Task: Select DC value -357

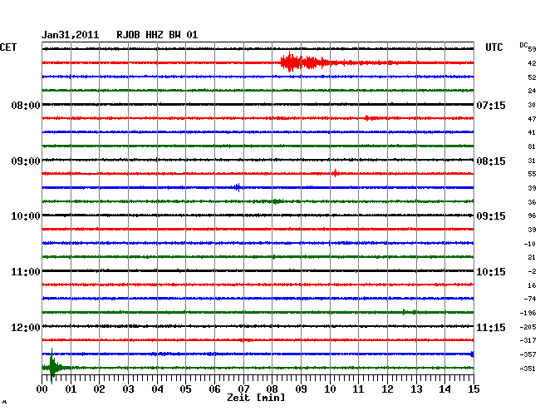Action: pyautogui.click(x=528, y=354)
